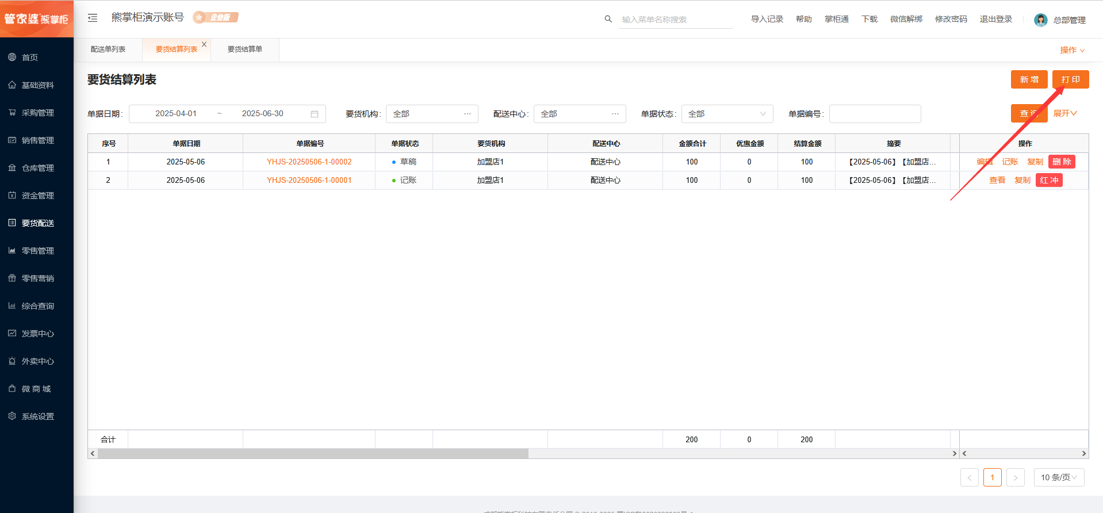Click the search magnifier icon

[608, 19]
